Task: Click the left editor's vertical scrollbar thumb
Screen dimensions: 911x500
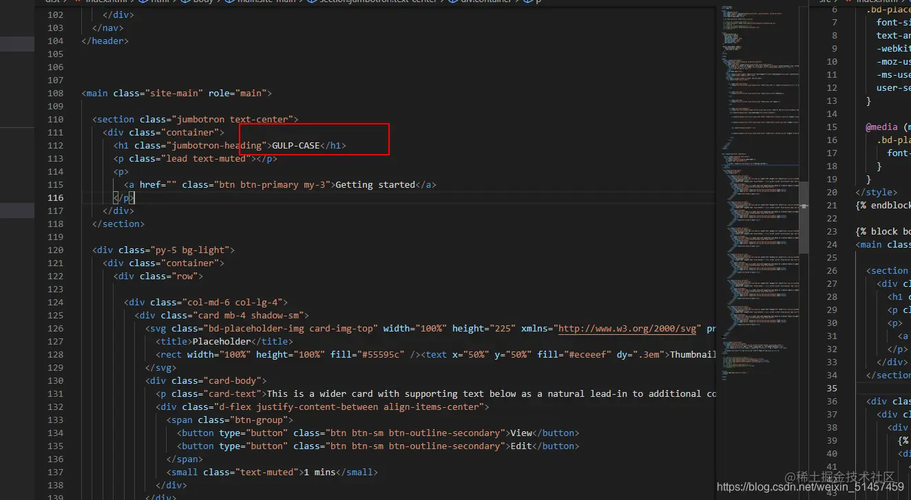Action: click(803, 217)
